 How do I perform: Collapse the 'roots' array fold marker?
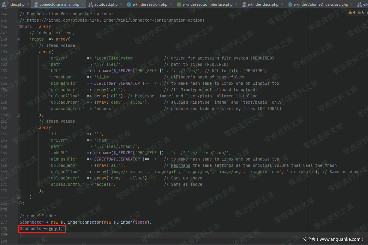click(x=18, y=39)
